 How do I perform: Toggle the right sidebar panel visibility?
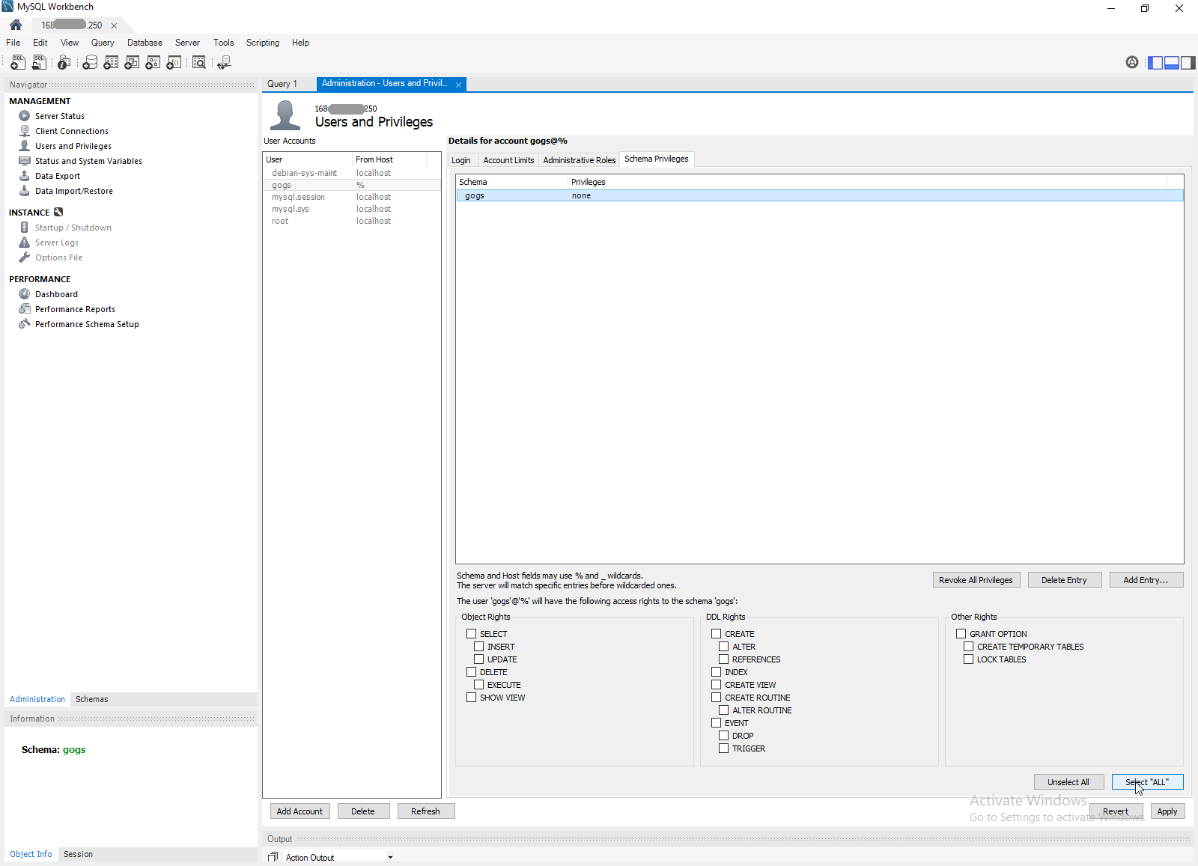pos(1188,63)
